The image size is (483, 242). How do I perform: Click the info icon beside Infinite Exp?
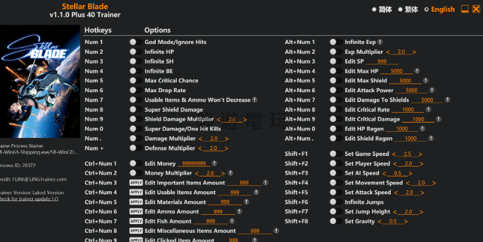coord(380,42)
